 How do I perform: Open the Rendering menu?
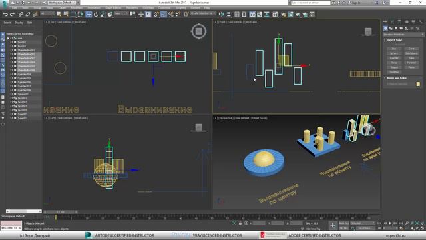(132, 8)
